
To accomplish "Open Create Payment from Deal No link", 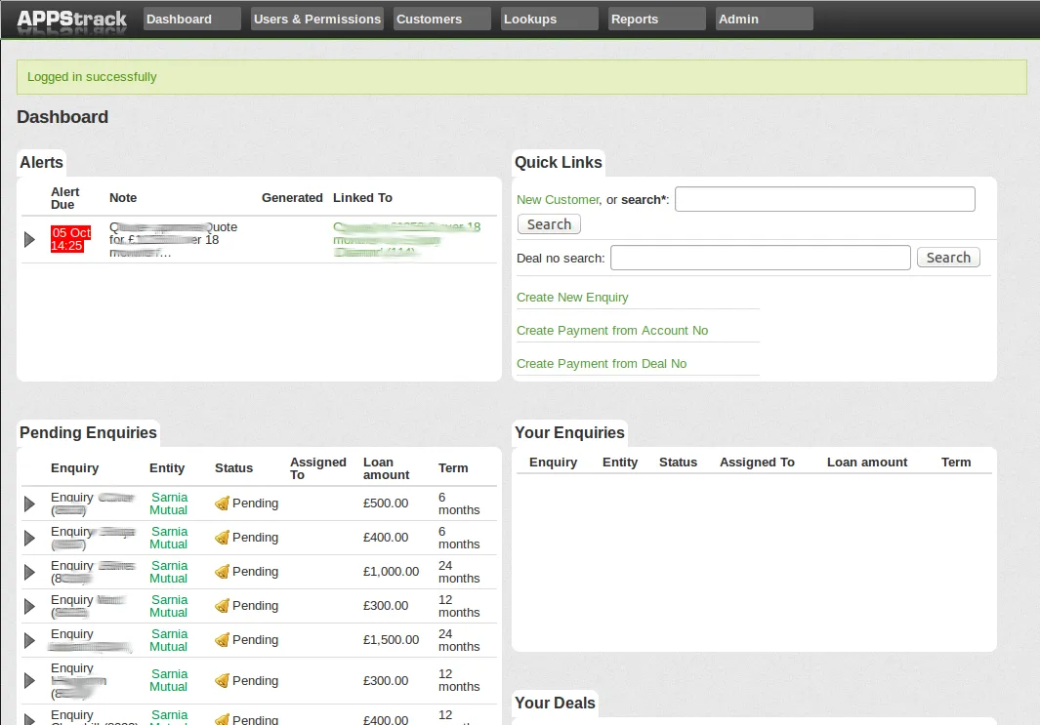I will pos(602,364).
